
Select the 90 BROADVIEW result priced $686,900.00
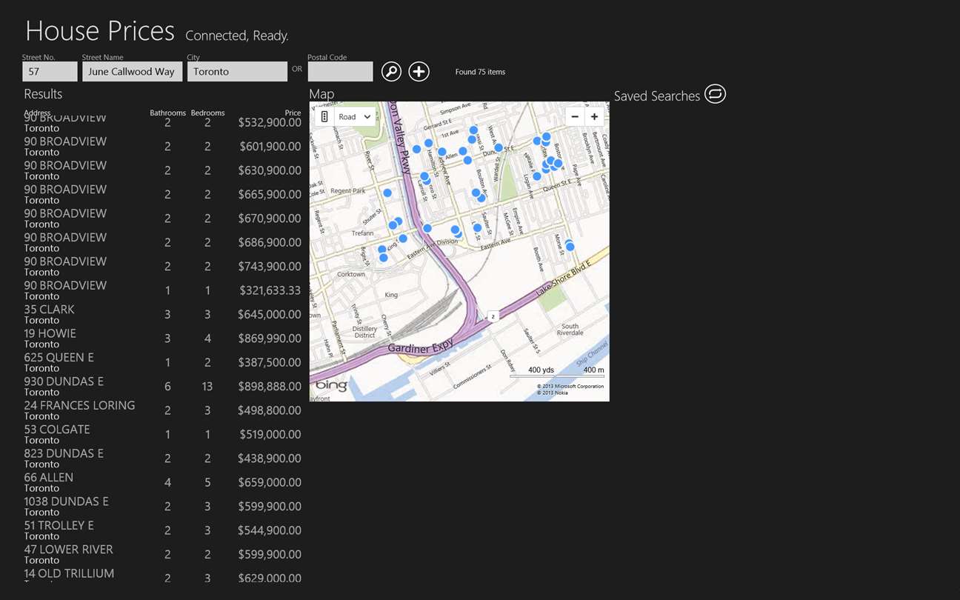162,242
